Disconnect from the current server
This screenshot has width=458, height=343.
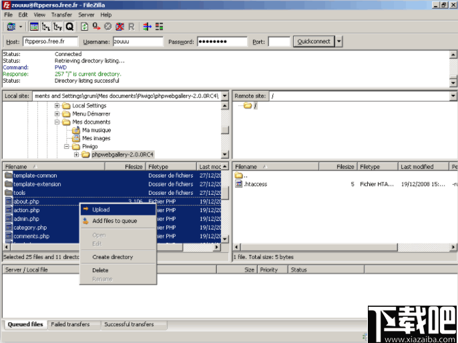(x=120, y=27)
